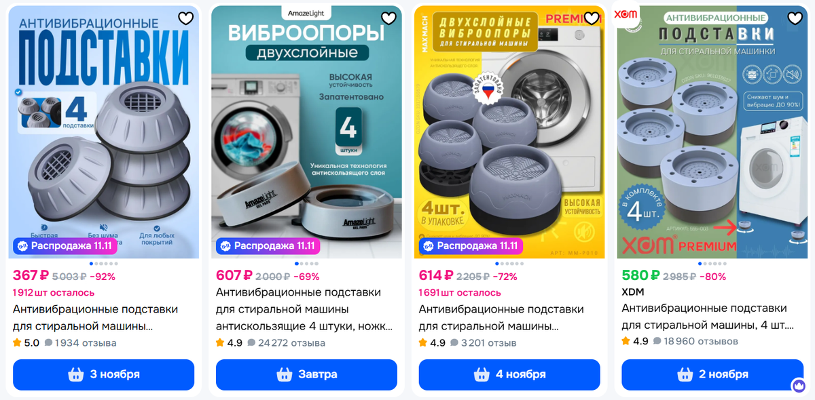Click Распродажа 11.11 badge on yellow product

[x=471, y=245]
